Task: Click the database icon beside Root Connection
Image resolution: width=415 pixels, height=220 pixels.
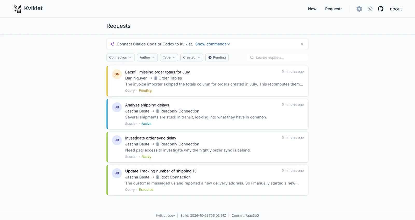Action: point(157,177)
